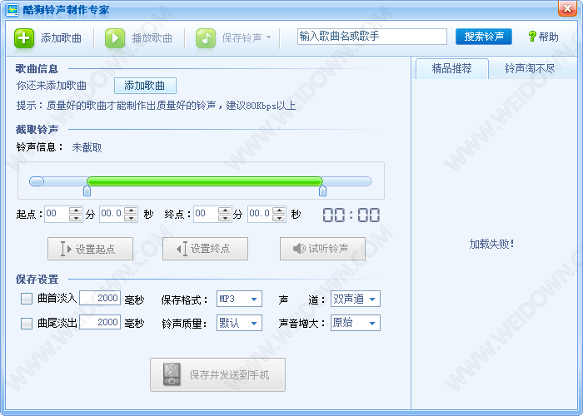Image resolution: width=583 pixels, height=416 pixels.
Task: Enable the 曲尾淡出 fade-out checkbox
Action: pyautogui.click(x=27, y=323)
